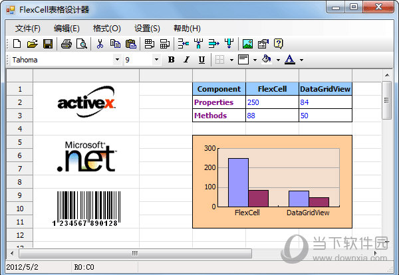399x275 pixels.
Task: Open the 设置(S) menu
Action: click(147, 28)
